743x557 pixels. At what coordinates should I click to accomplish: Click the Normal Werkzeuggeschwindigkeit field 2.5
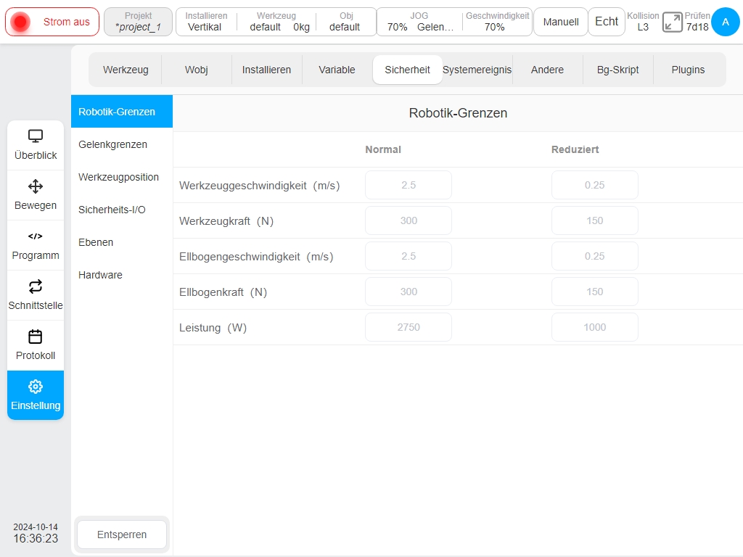(409, 185)
